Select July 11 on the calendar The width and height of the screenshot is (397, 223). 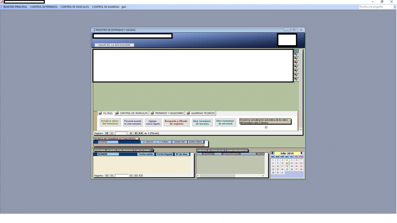[x=287, y=163]
